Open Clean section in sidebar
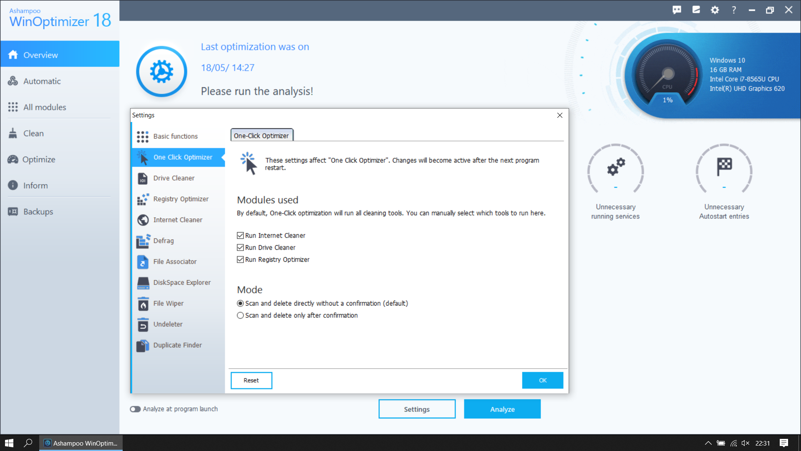The image size is (801, 451). (60, 133)
